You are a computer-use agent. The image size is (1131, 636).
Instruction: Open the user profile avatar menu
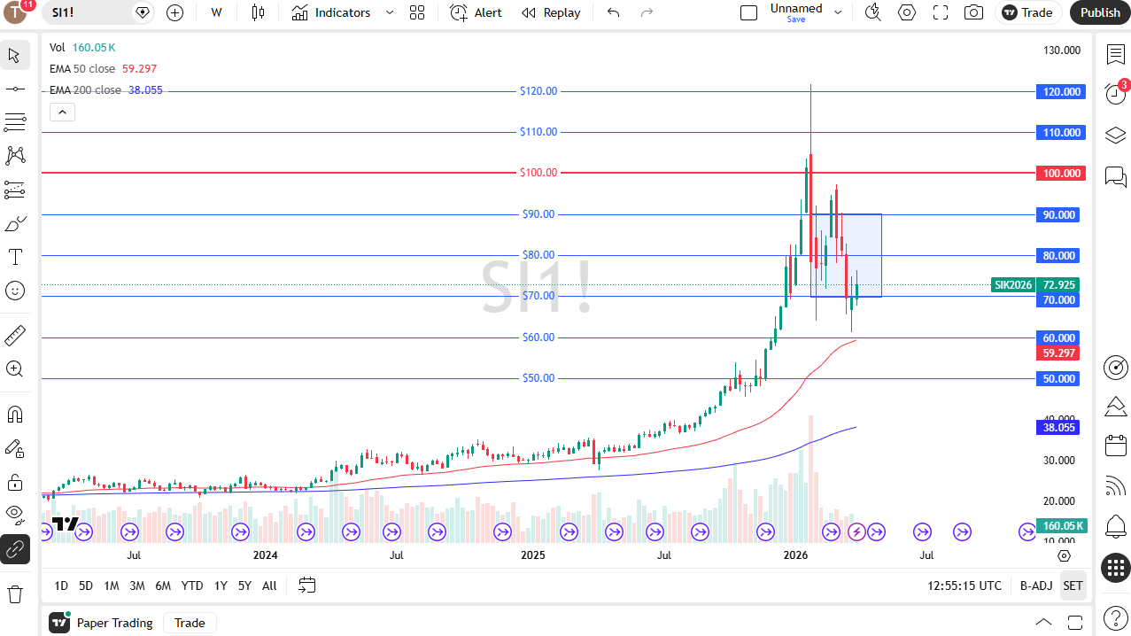click(x=17, y=12)
